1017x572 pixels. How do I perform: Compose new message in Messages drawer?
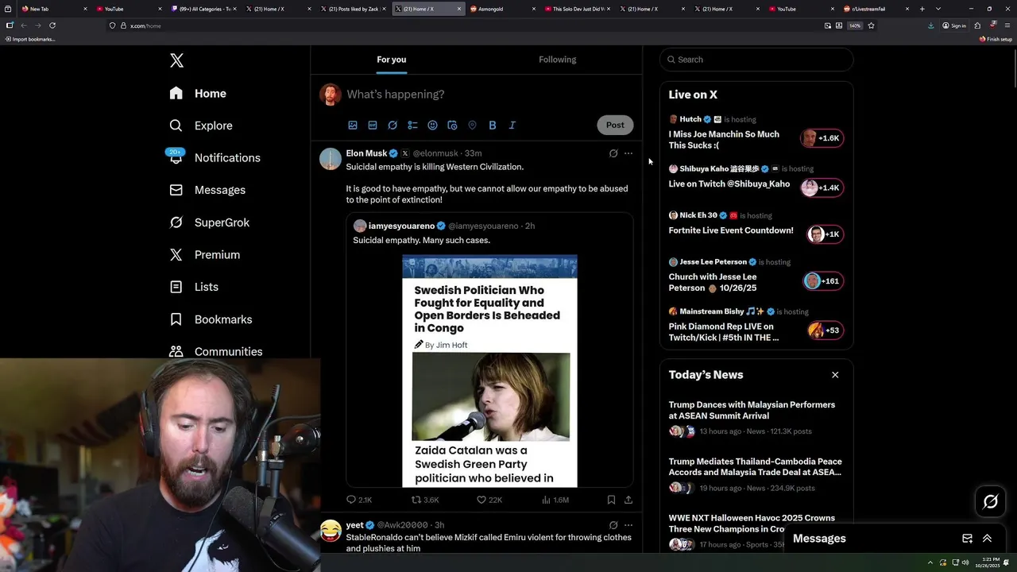[967, 539]
